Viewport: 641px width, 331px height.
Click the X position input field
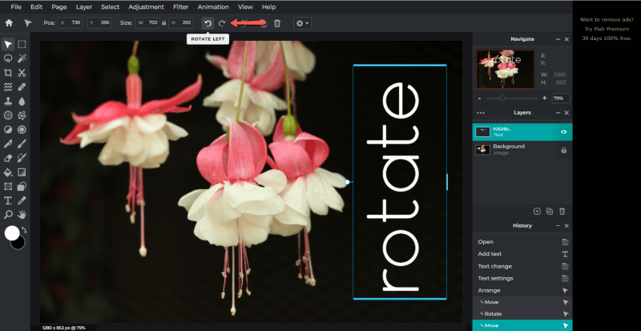click(x=71, y=23)
